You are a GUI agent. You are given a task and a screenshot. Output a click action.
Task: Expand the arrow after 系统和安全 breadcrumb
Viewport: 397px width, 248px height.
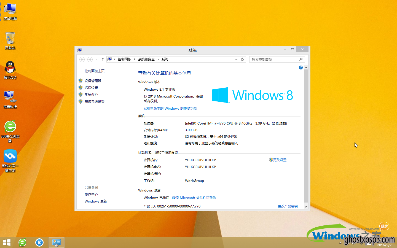(158, 59)
